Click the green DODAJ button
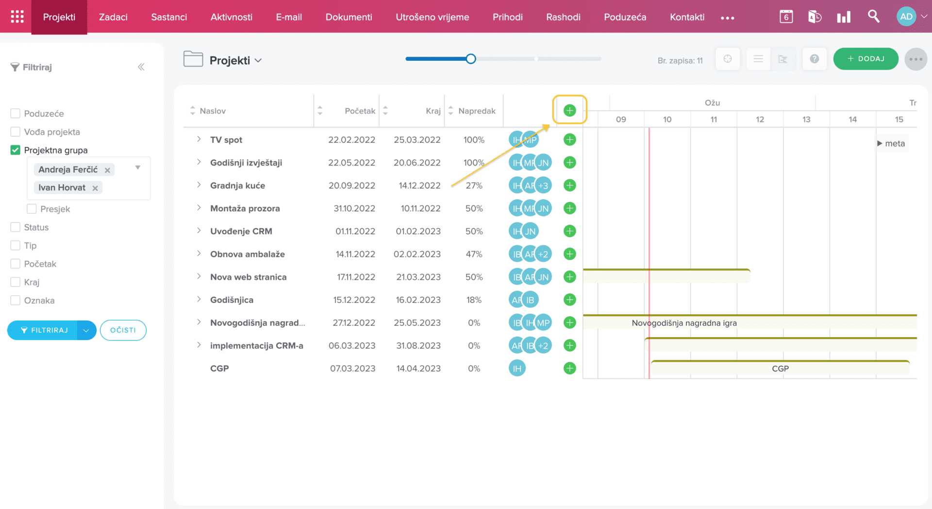Viewport: 932px width, 509px height. coord(865,59)
